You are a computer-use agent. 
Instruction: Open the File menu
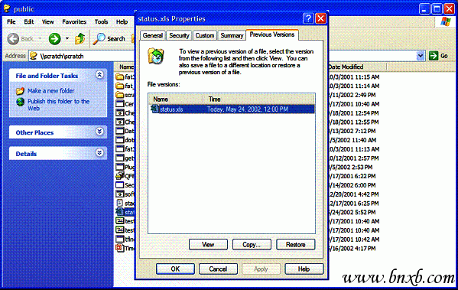click(x=11, y=21)
